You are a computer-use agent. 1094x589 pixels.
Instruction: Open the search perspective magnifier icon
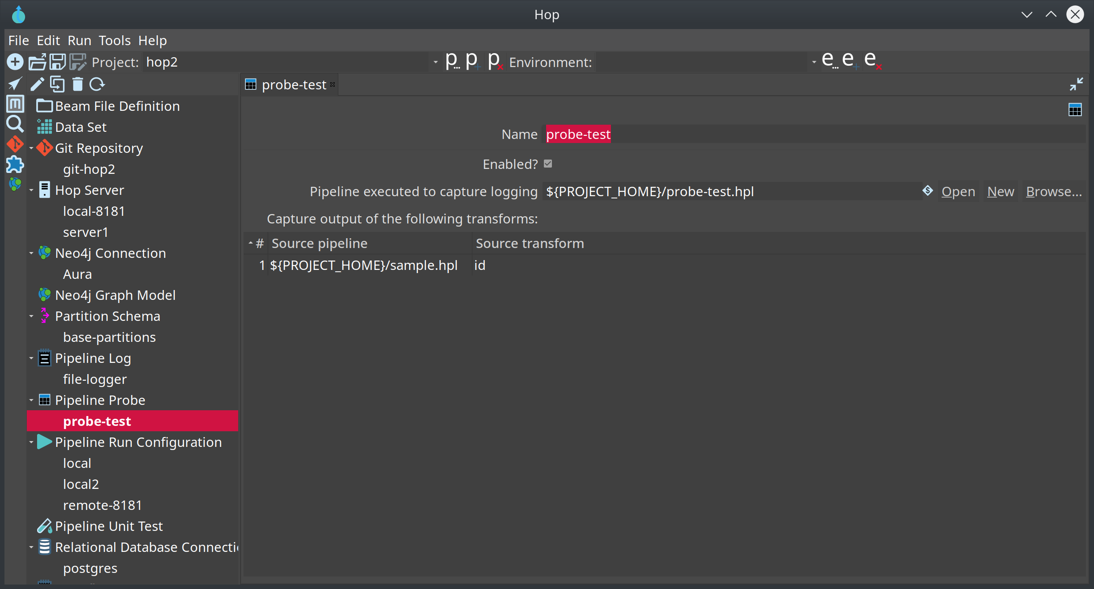tap(15, 124)
